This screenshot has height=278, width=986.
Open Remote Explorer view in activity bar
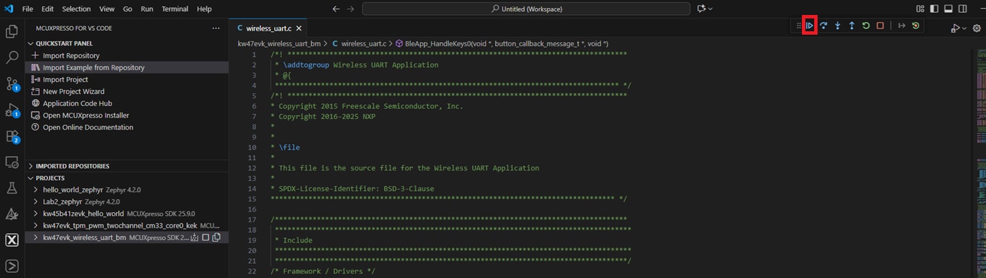(x=12, y=162)
